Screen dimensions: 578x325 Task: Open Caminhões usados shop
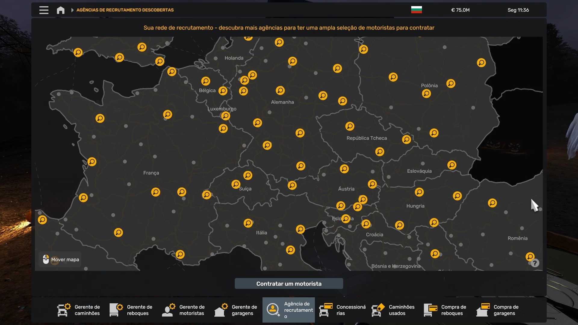point(393,310)
